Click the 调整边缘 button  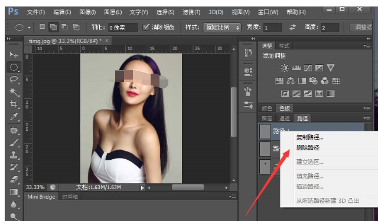pyautogui.click(x=361, y=28)
